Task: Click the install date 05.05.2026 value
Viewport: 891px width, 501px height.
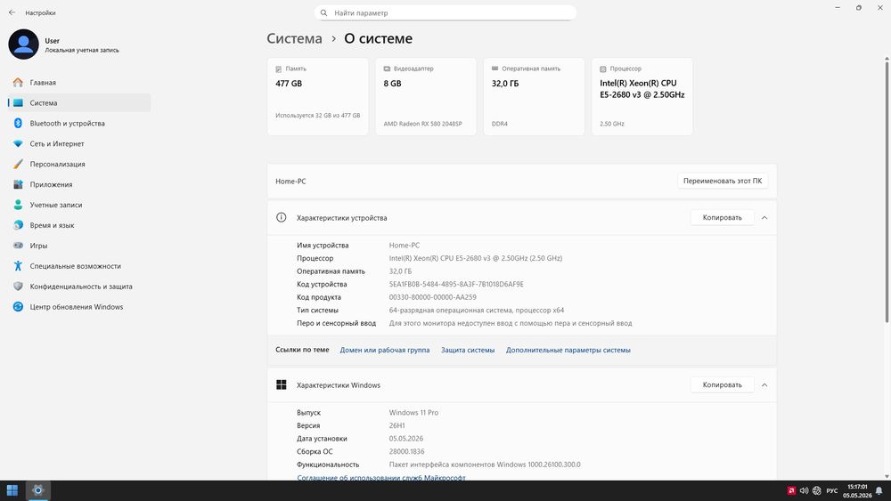Action: click(406, 439)
